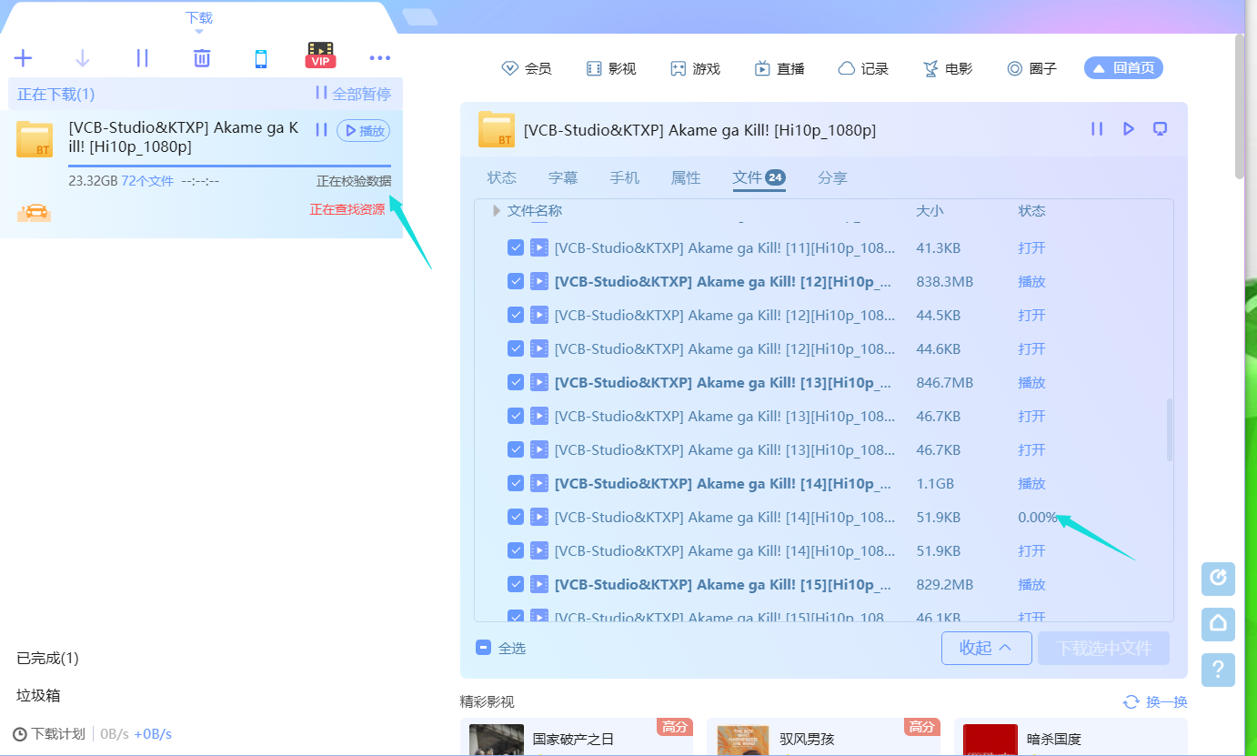
Task: Open the more options (...) toolbar icon
Action: (380, 57)
